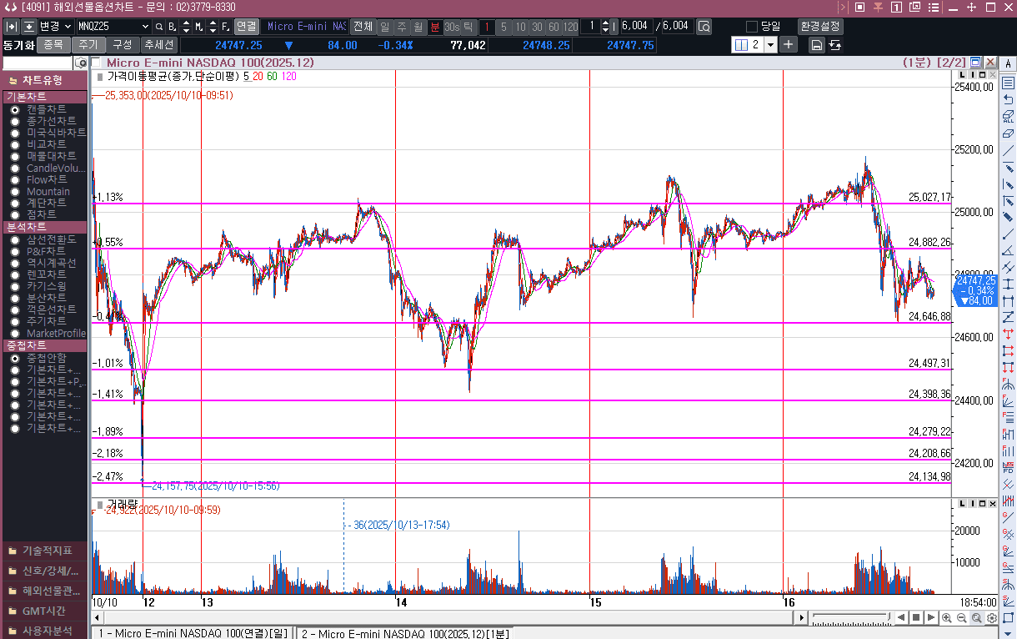Click the symbol search magnifier icon
Screen dimensions: 1017x639
158,27
